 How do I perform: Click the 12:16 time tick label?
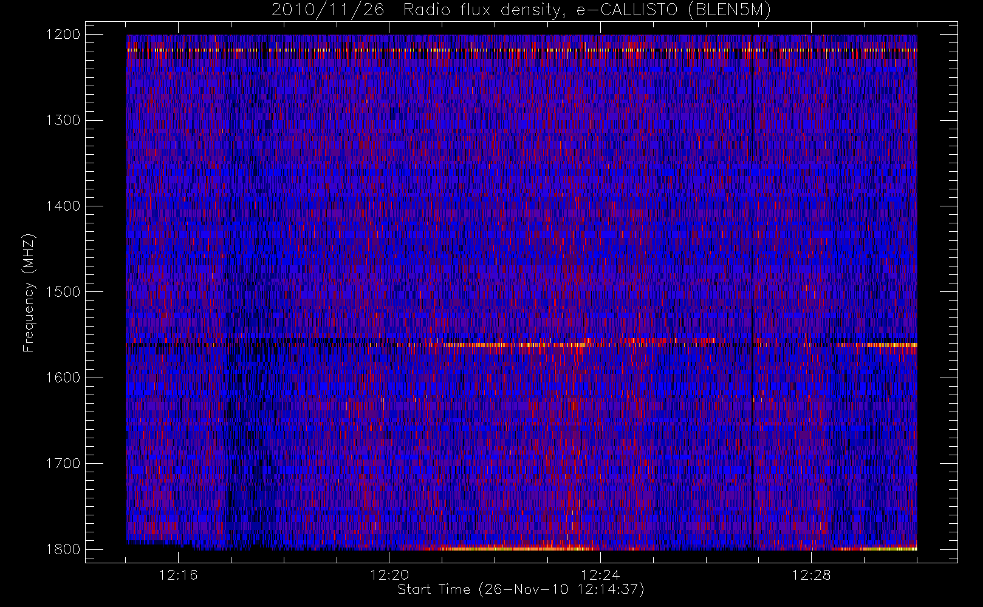tap(178, 575)
